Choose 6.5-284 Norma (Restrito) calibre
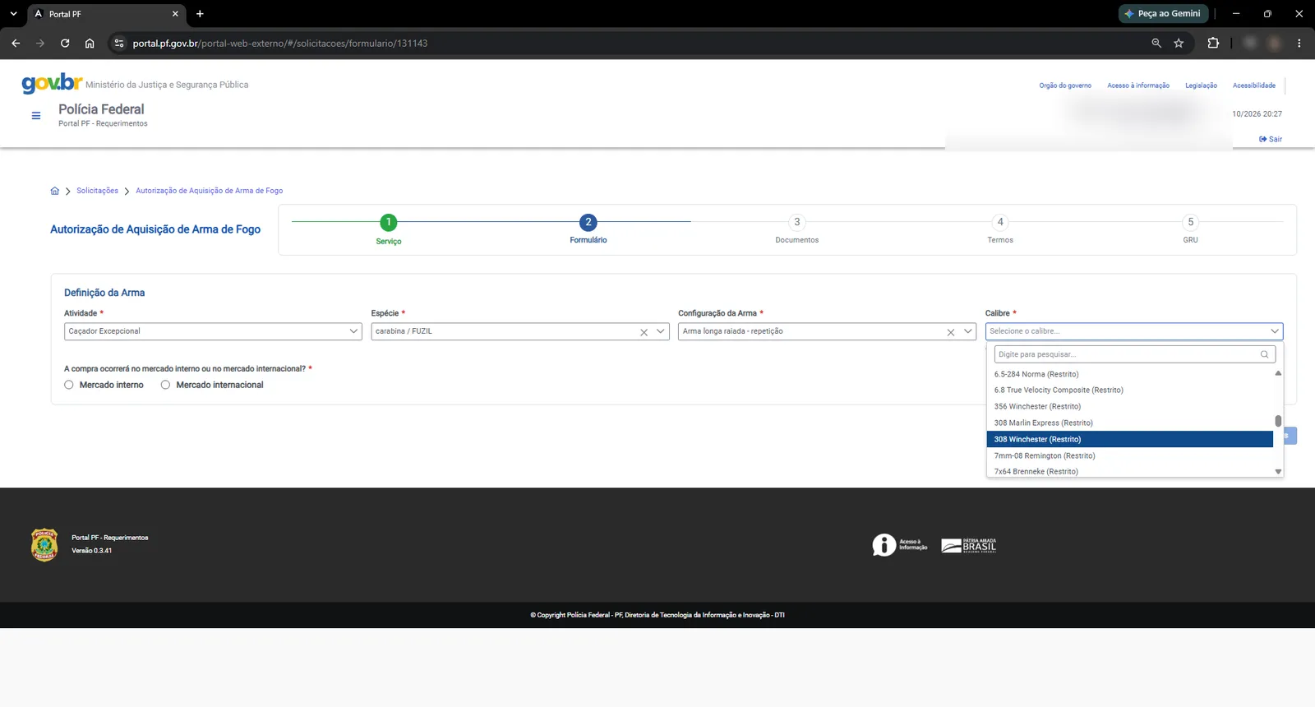Viewport: 1315px width, 707px height. [x=1129, y=374]
